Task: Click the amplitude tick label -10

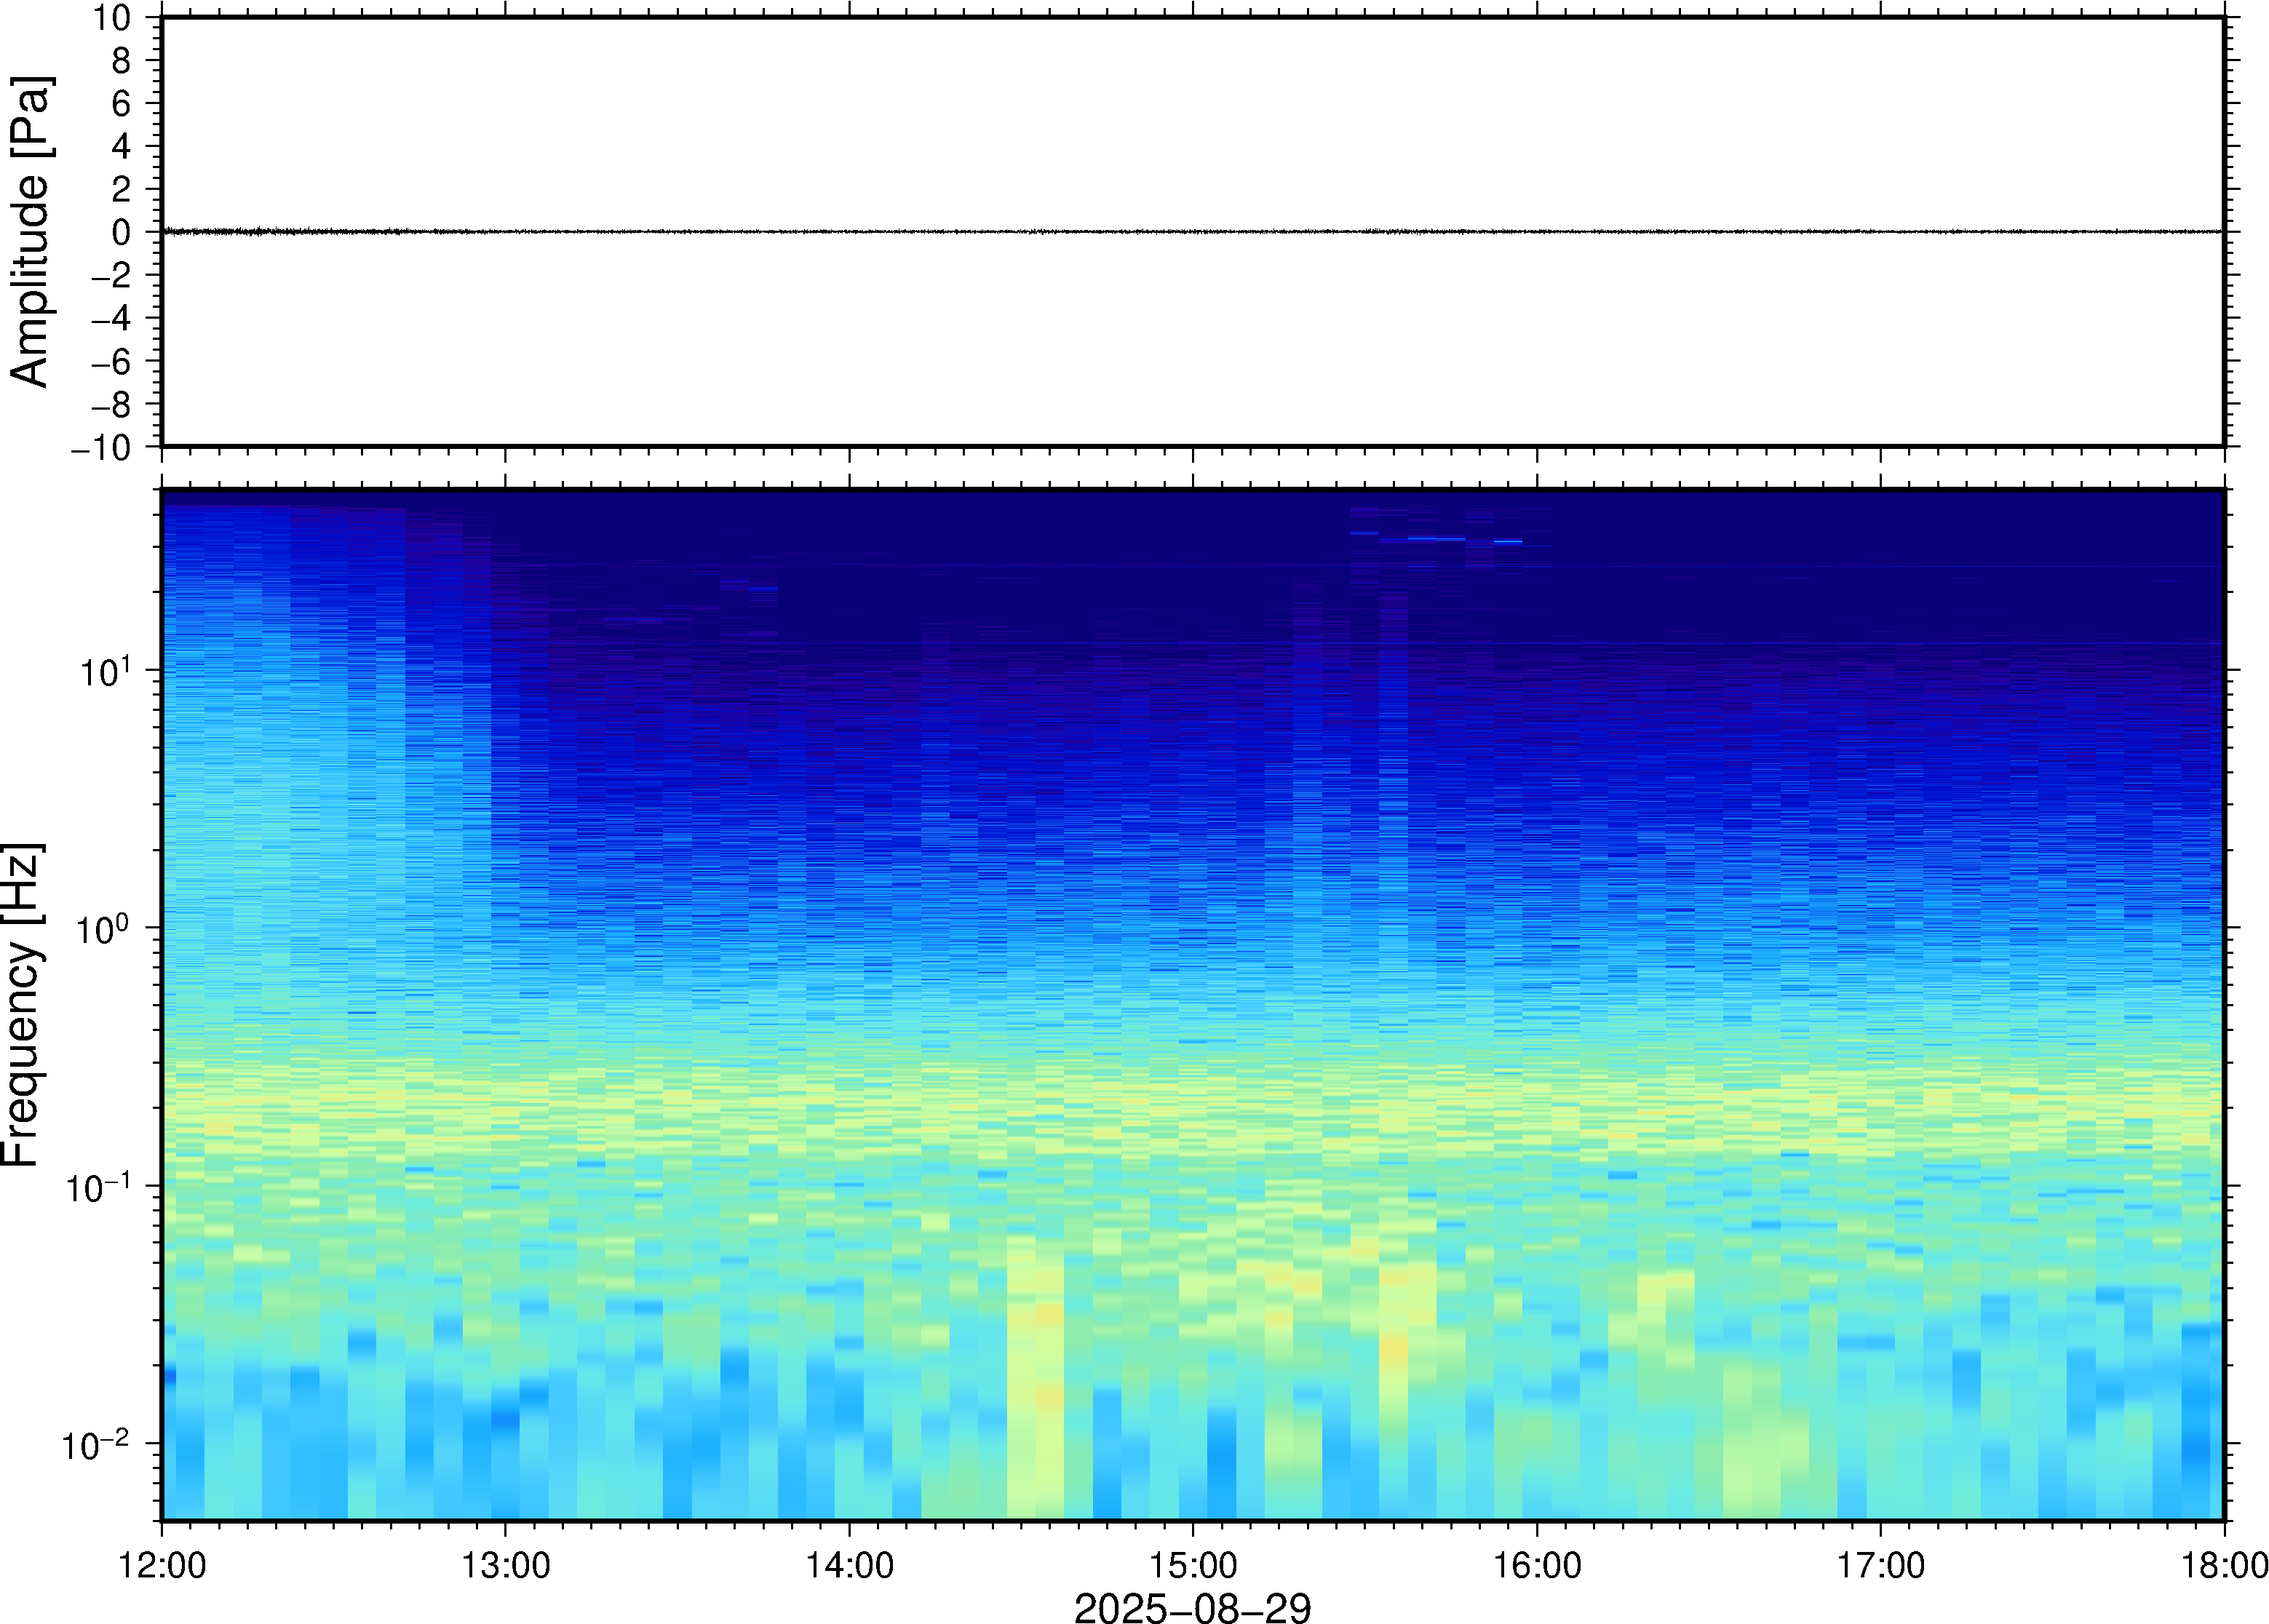Action: tap(101, 447)
